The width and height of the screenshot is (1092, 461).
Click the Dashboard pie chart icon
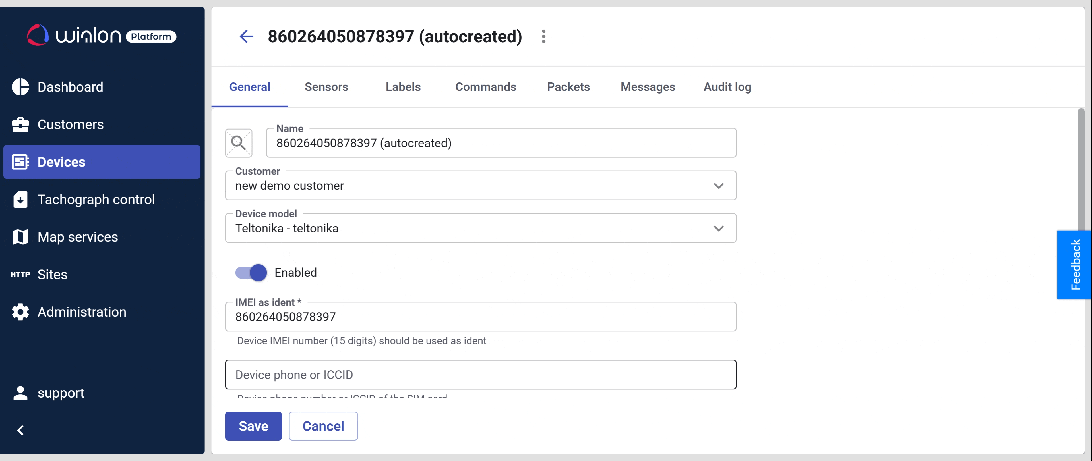(20, 87)
